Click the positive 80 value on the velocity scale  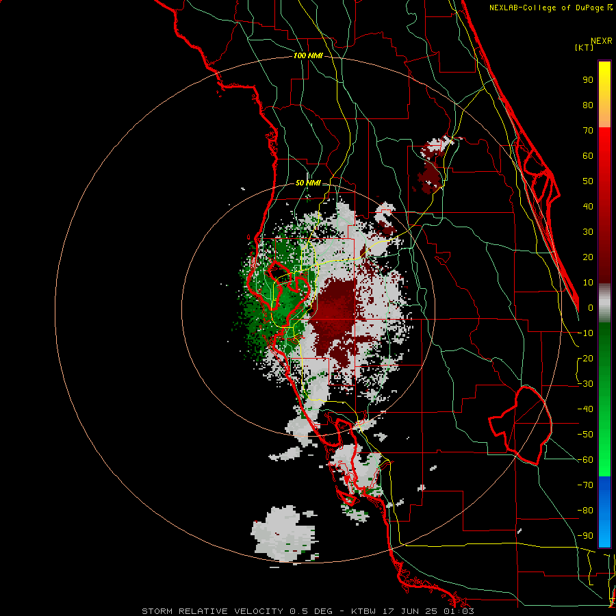(588, 105)
